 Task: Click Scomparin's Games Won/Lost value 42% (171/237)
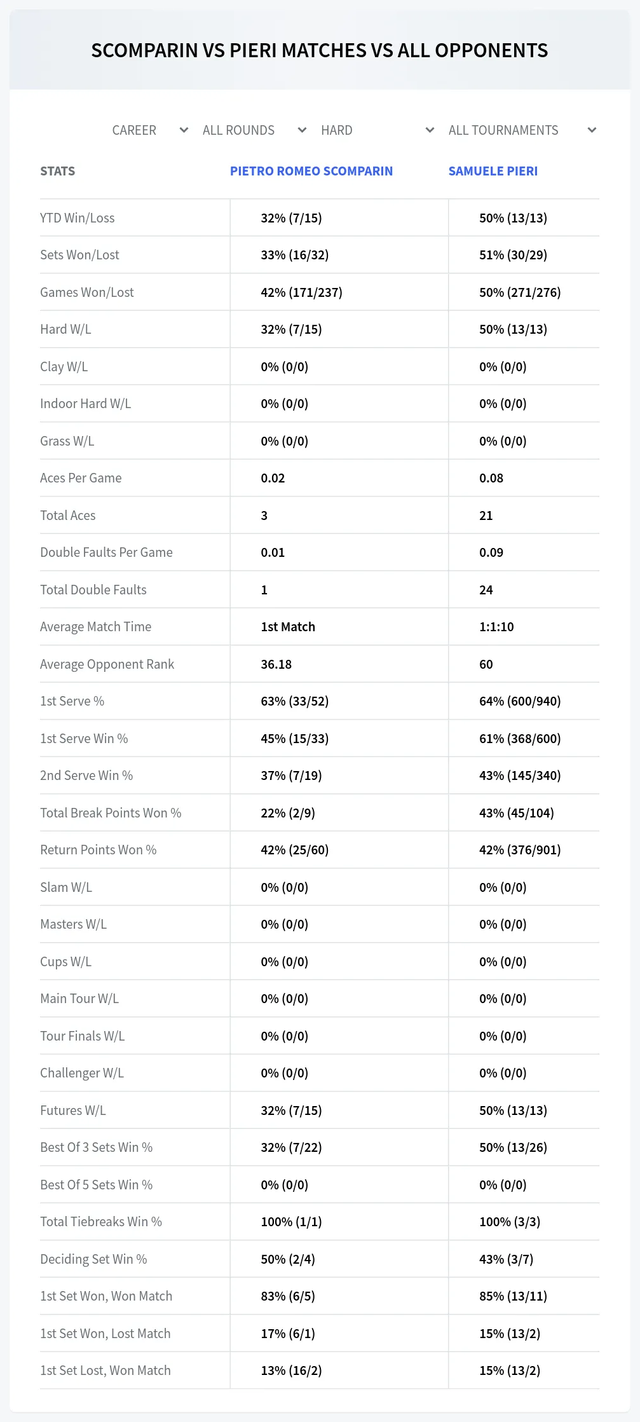pos(301,292)
